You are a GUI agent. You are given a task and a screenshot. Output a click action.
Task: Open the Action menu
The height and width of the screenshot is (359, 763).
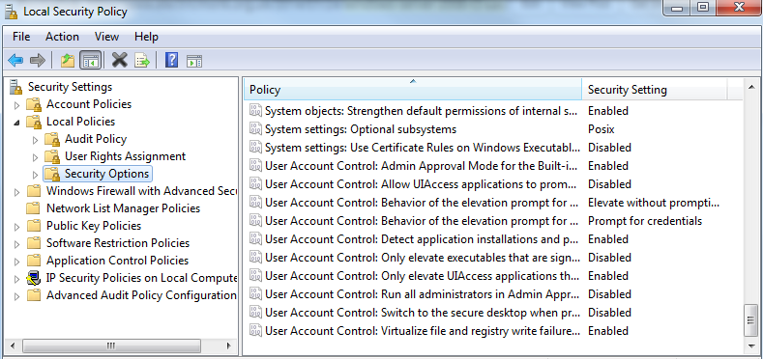(x=62, y=37)
